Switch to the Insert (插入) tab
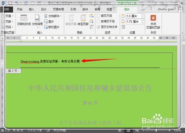Viewport: 185px width, 133px height. click(31, 9)
